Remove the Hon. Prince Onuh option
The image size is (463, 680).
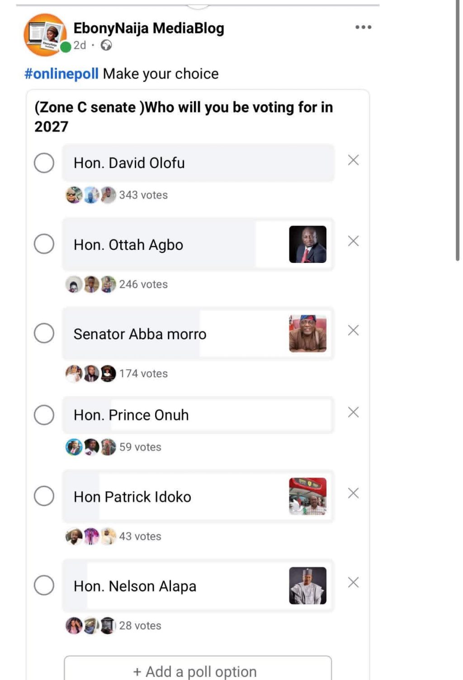pos(353,412)
